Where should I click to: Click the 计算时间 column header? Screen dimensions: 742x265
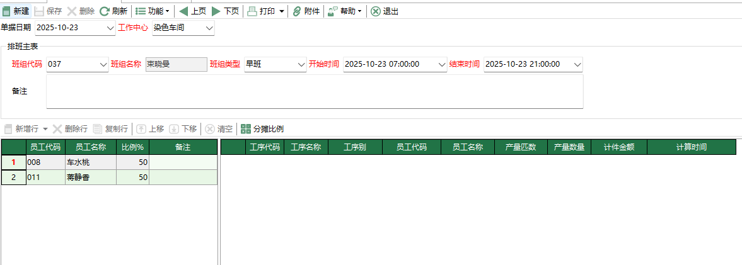pos(692,147)
